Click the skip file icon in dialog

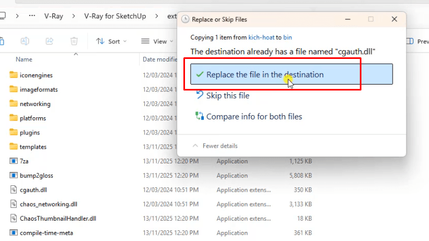[x=199, y=95]
